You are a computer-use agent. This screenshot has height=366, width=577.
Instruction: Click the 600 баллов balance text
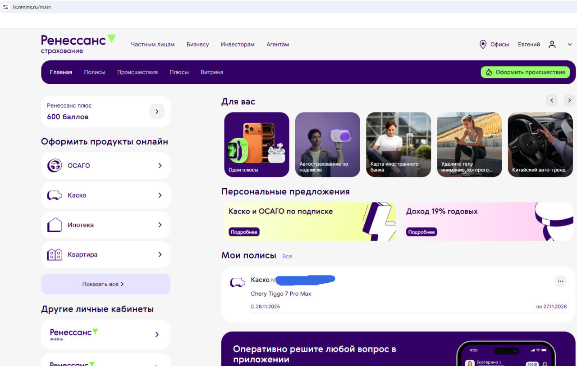(68, 117)
